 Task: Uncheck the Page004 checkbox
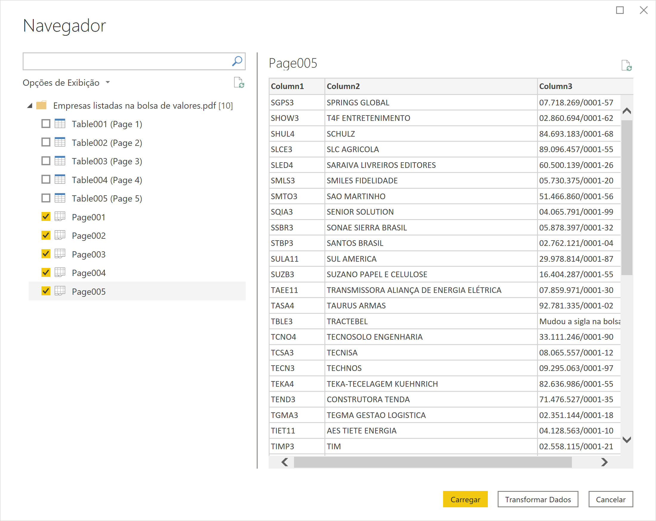46,272
